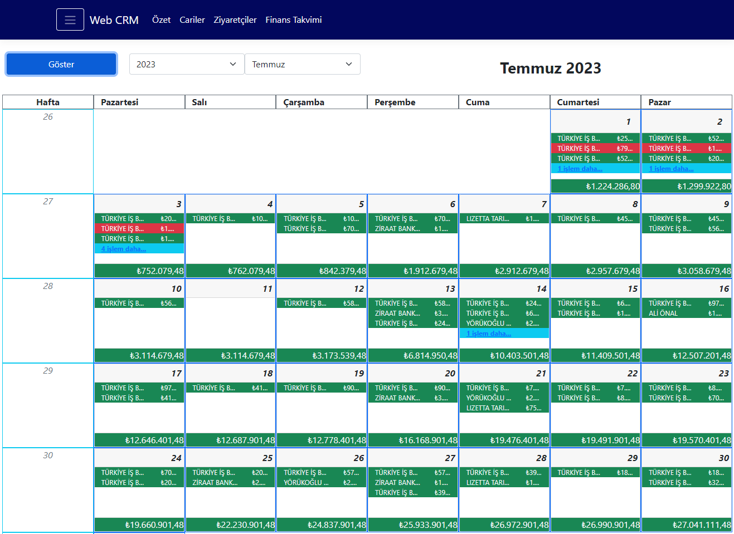The height and width of the screenshot is (534, 734).
Task: Click day number 20 header cell
Action: point(413,373)
